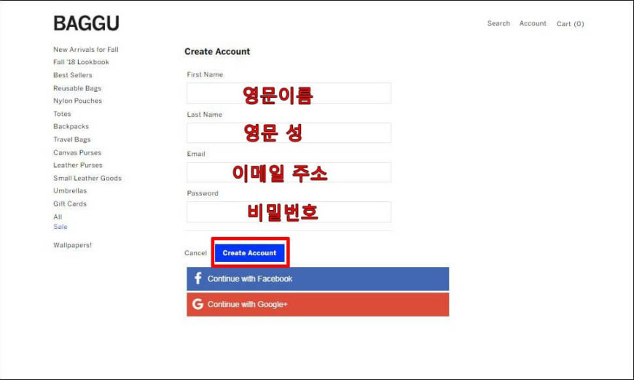
Task: Go to Best Sellers
Action: pyautogui.click(x=72, y=75)
